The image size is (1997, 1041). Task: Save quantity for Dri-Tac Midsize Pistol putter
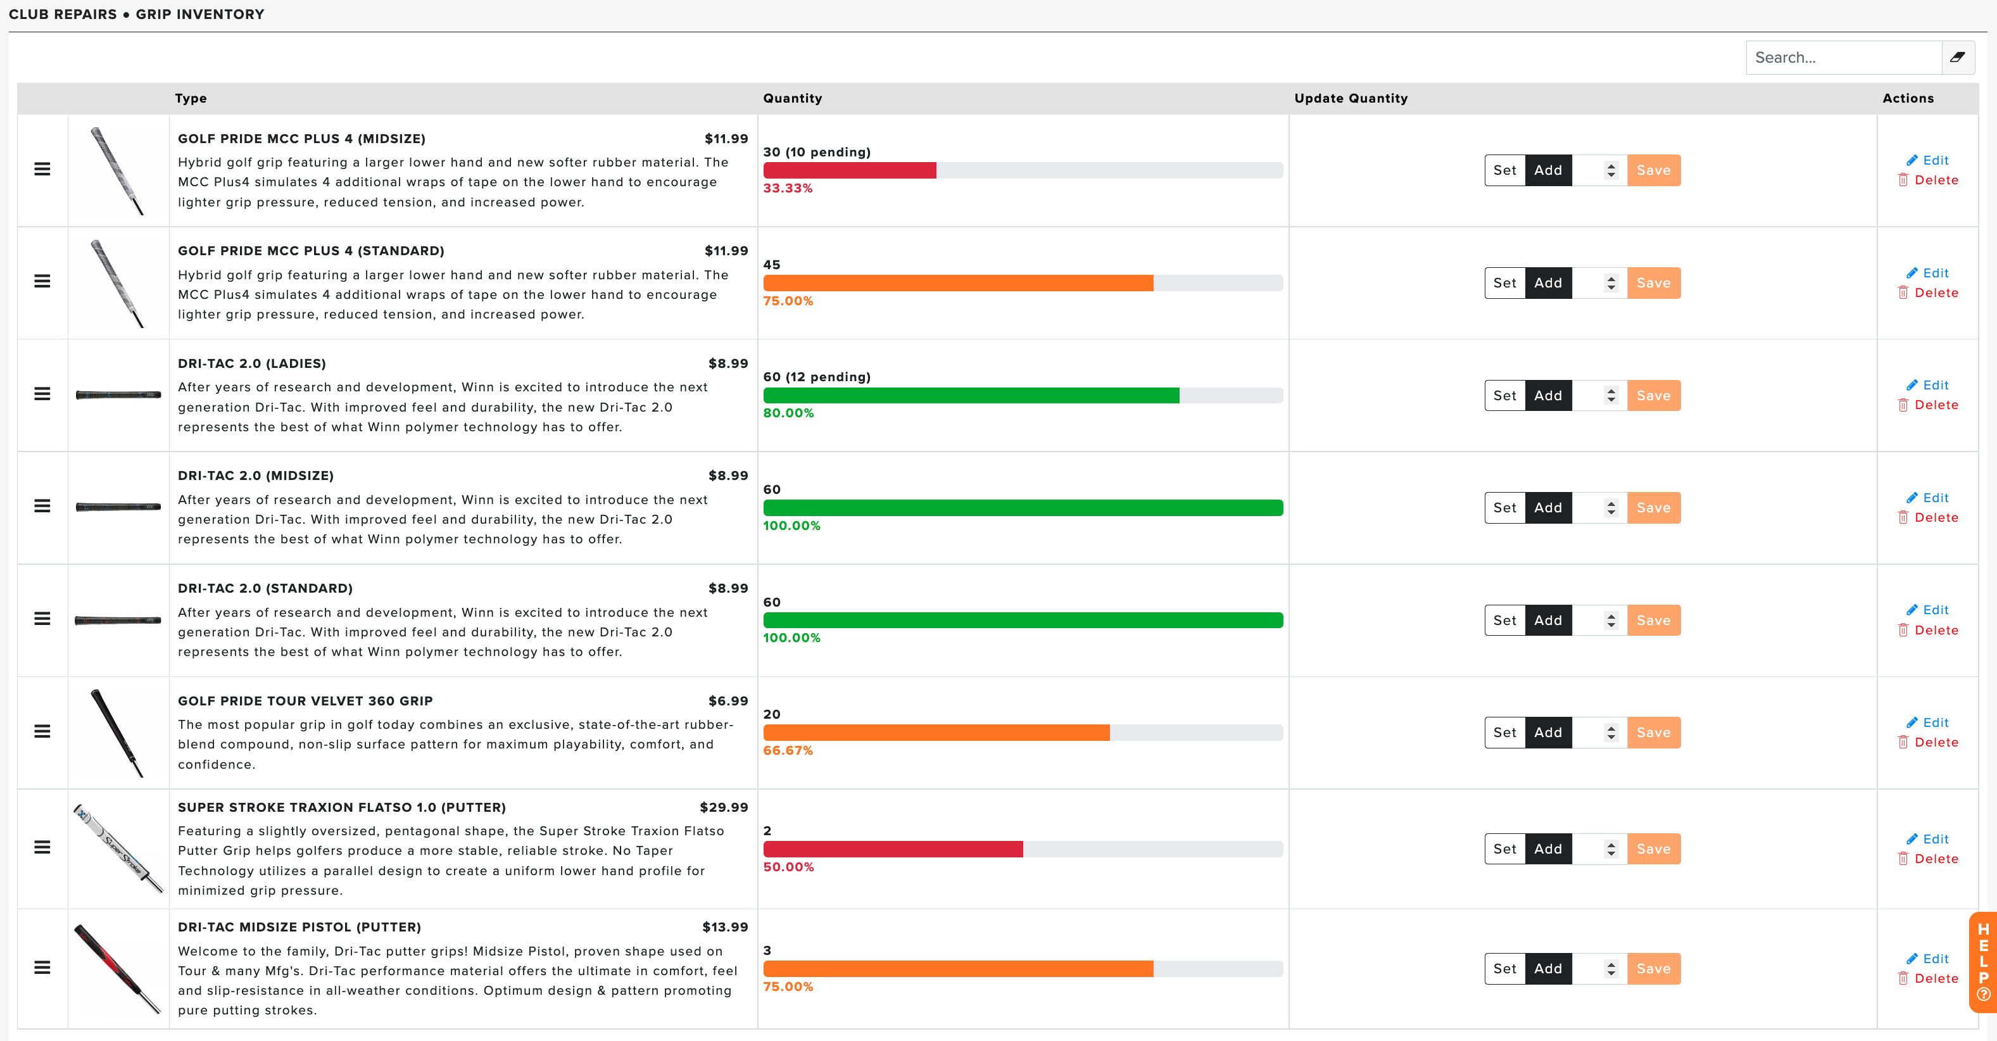pos(1654,969)
